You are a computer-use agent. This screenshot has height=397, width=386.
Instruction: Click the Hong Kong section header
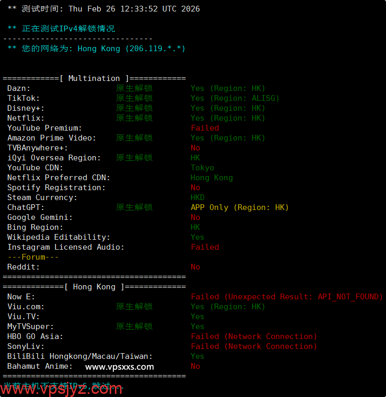(x=94, y=287)
